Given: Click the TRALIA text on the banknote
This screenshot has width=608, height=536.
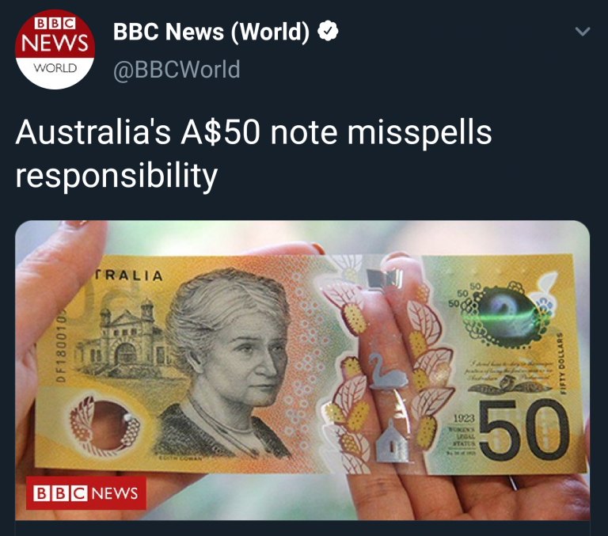Looking at the screenshot, I should point(130,276).
